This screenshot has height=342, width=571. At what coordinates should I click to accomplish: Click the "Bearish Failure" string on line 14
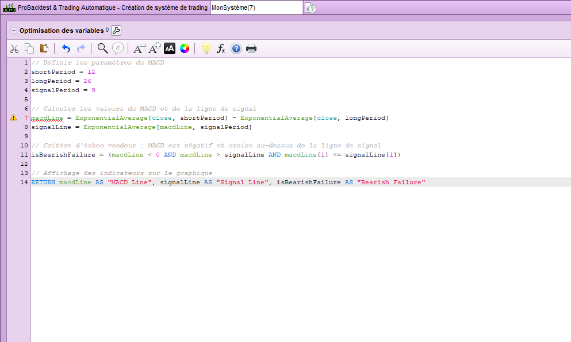[391, 183]
